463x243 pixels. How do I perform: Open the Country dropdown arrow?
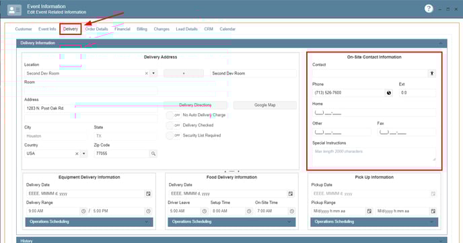84,153
